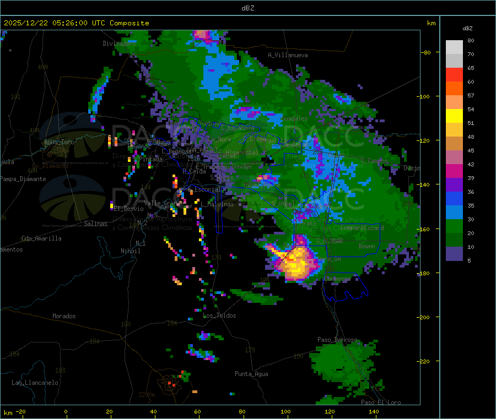This screenshot has width=496, height=419.
Task: Select the 'Guadales' place label
Action: tap(294, 118)
